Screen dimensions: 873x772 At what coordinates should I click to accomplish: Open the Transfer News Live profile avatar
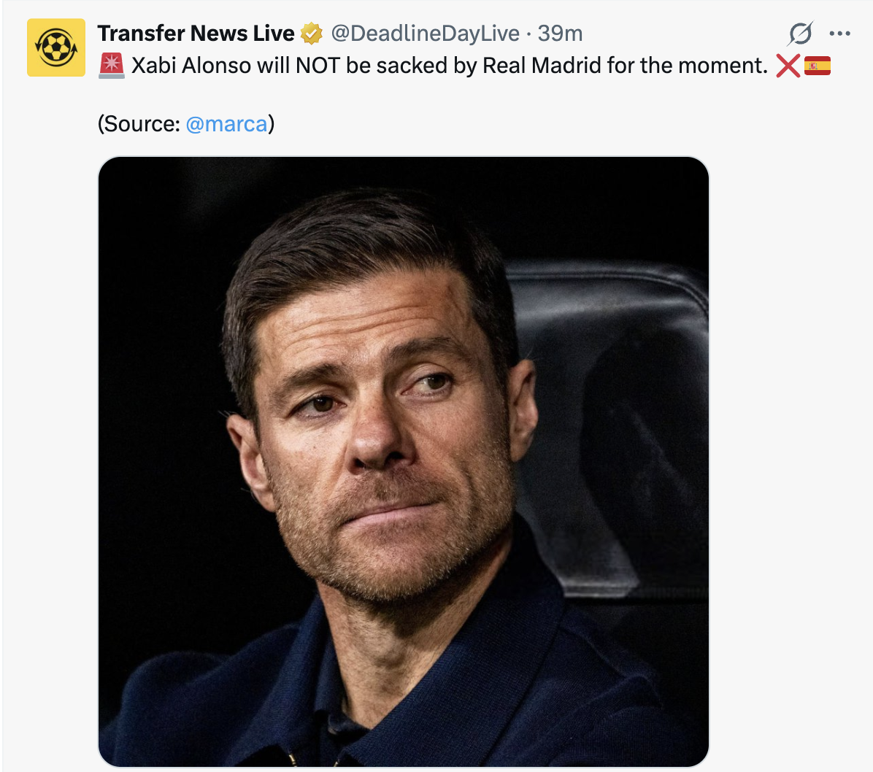(x=55, y=47)
